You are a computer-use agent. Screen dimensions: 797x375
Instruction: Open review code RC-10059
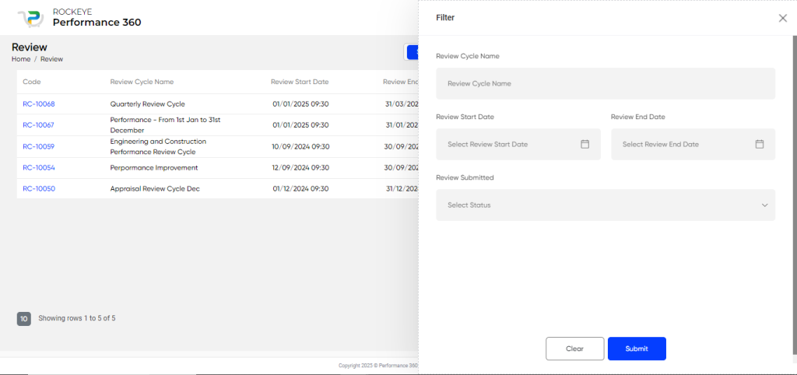[x=39, y=146]
